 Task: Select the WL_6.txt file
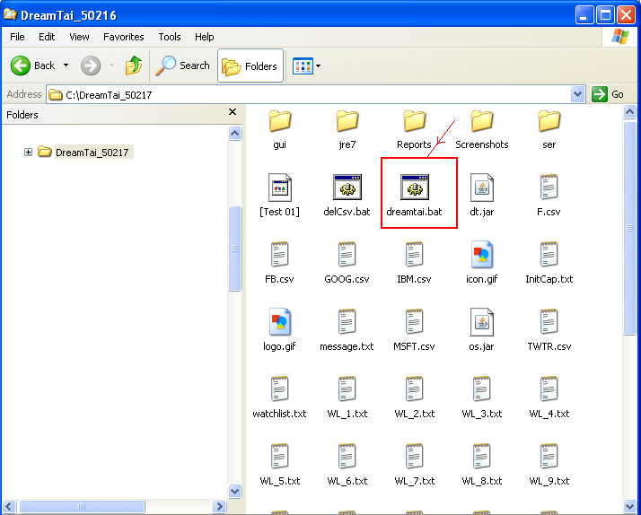[x=347, y=465]
